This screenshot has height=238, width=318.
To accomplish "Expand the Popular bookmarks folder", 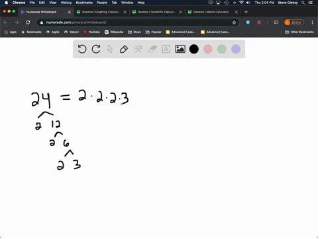I will tap(154, 32).
